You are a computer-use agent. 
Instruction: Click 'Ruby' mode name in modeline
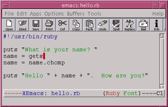[113, 94]
